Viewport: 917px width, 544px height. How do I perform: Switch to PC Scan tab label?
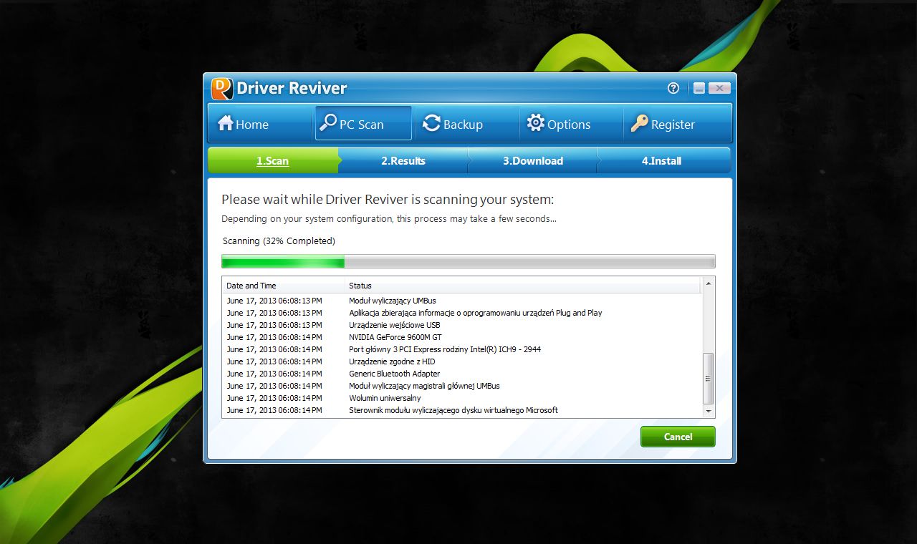pyautogui.click(x=362, y=125)
